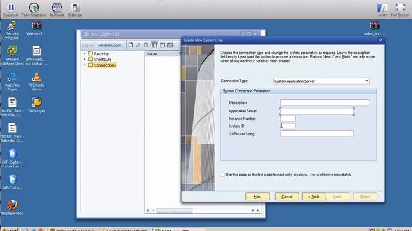Click the Help button

pos(257,197)
